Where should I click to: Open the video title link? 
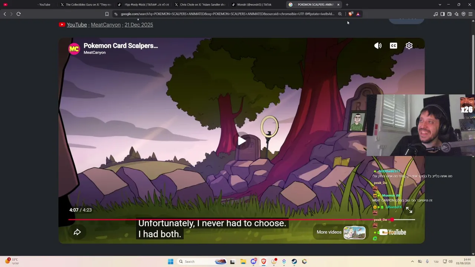(121, 46)
